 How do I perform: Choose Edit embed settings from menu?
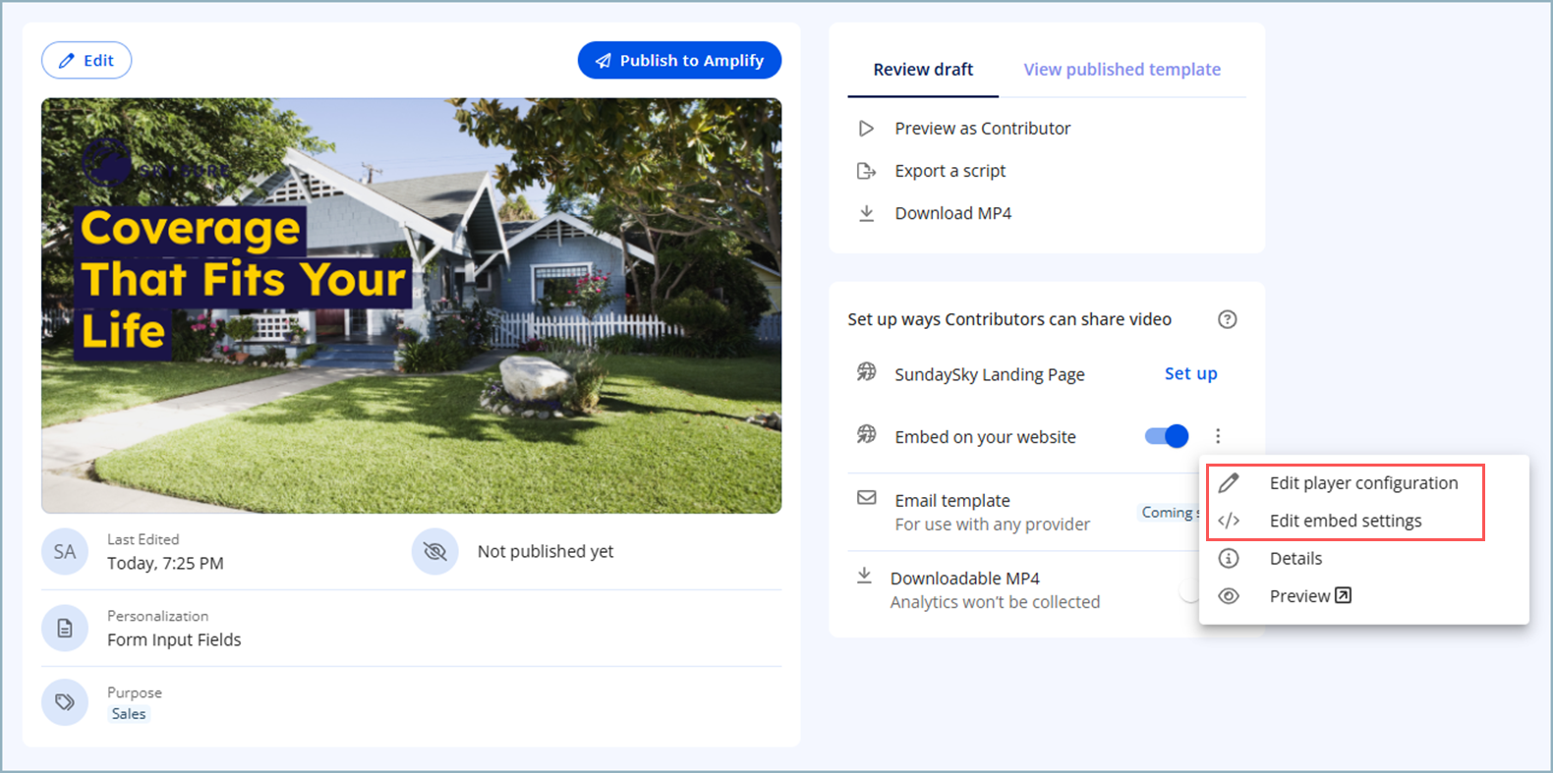pos(1345,521)
